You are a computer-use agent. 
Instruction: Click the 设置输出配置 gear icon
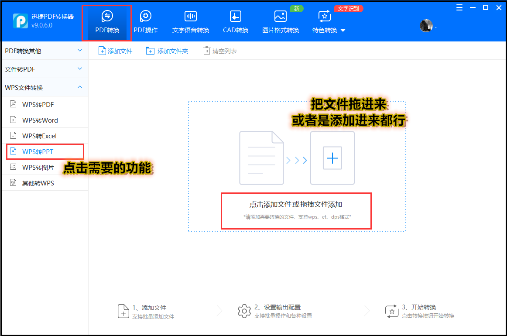pyautogui.click(x=244, y=311)
